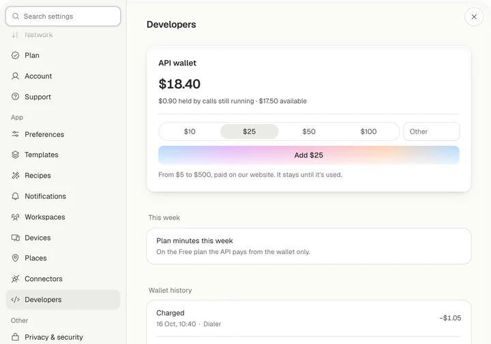Image resolution: width=491 pixels, height=344 pixels.
Task: Click the Other amount input field
Action: pos(432,131)
